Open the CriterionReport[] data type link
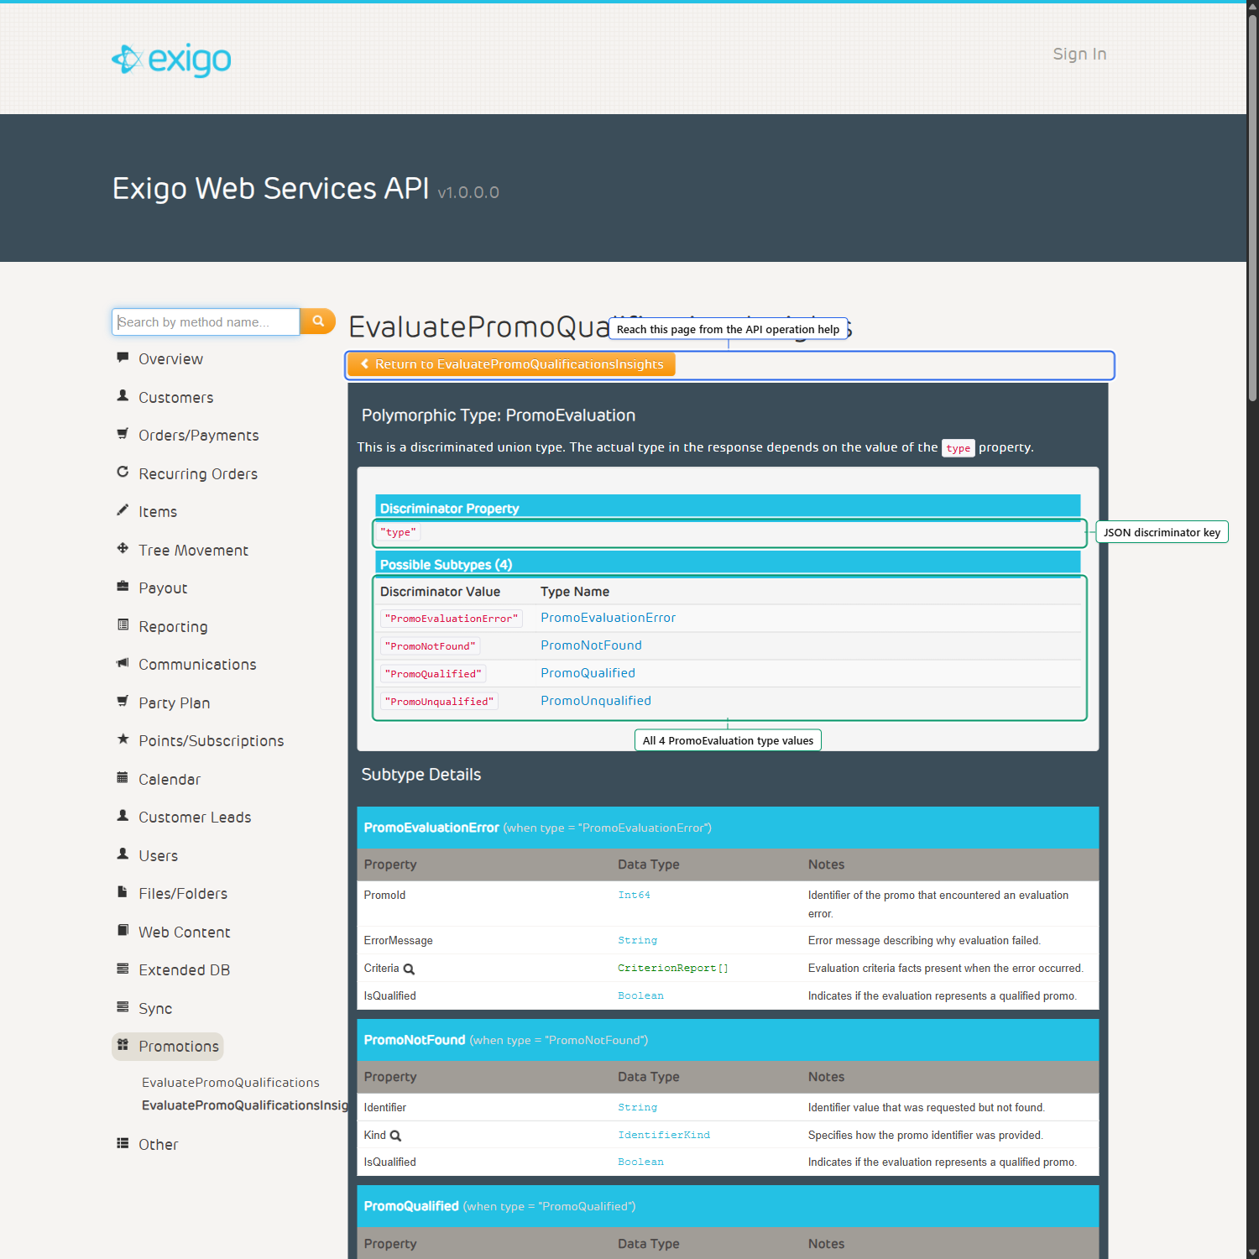 [673, 968]
